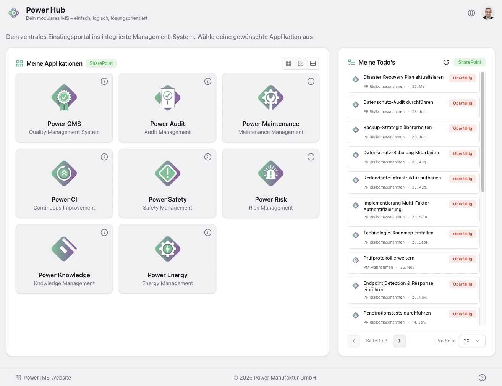Go to the next todo page
The image size is (502, 386).
(x=400, y=341)
